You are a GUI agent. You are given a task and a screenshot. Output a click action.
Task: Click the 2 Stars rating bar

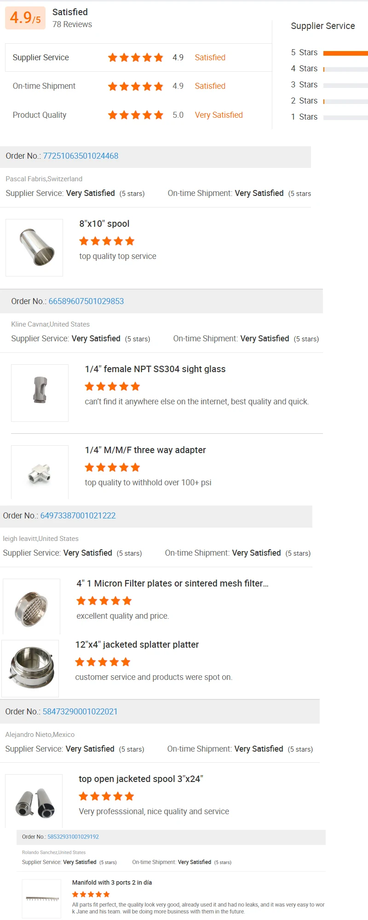(x=345, y=101)
